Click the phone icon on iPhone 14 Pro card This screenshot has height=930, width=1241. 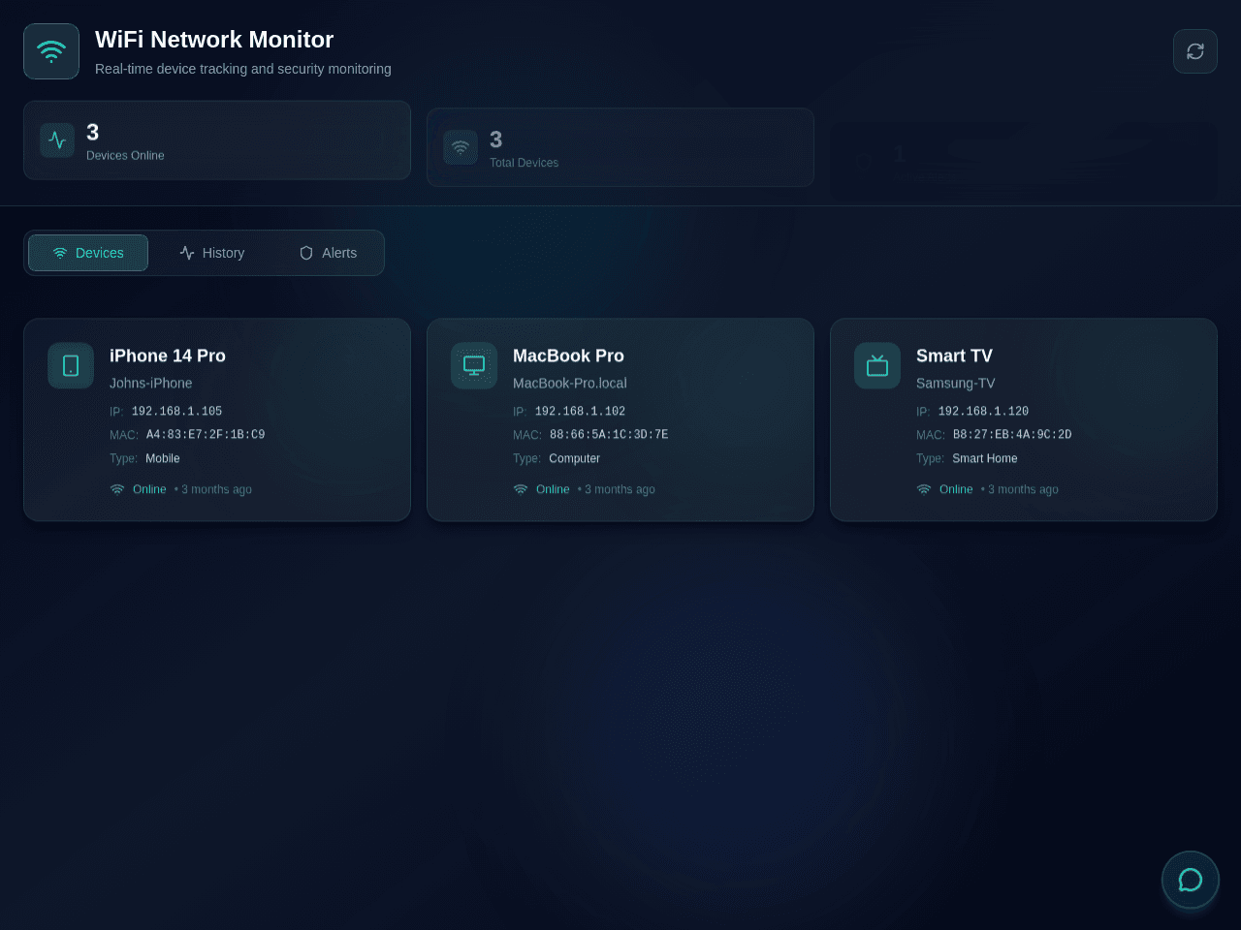click(x=71, y=365)
